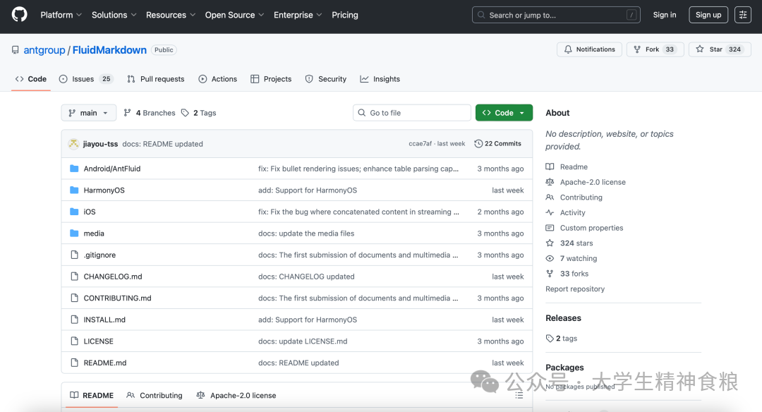762x412 pixels.
Task: Switch to the Actions tab
Action: 218,79
